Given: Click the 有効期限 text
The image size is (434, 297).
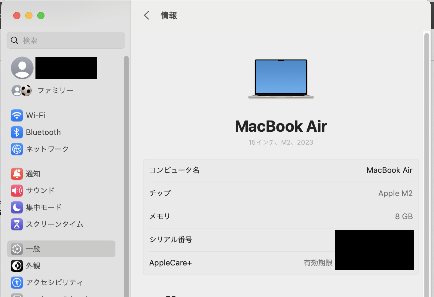Looking at the screenshot, I should [x=318, y=263].
